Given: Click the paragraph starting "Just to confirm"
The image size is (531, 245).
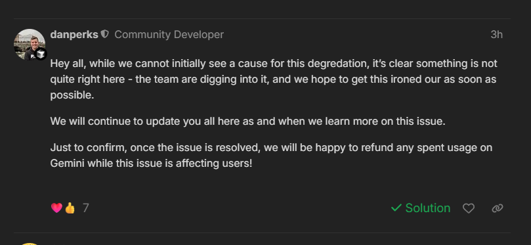Looking at the screenshot, I should point(271,155).
